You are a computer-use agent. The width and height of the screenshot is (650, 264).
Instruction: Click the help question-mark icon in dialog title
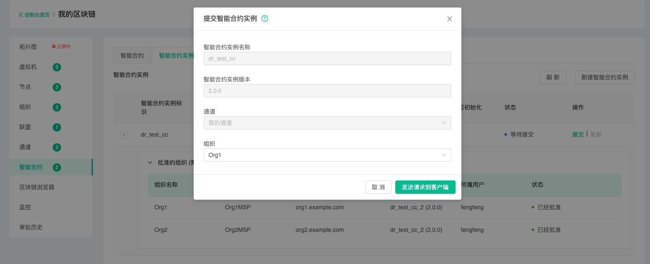265,18
